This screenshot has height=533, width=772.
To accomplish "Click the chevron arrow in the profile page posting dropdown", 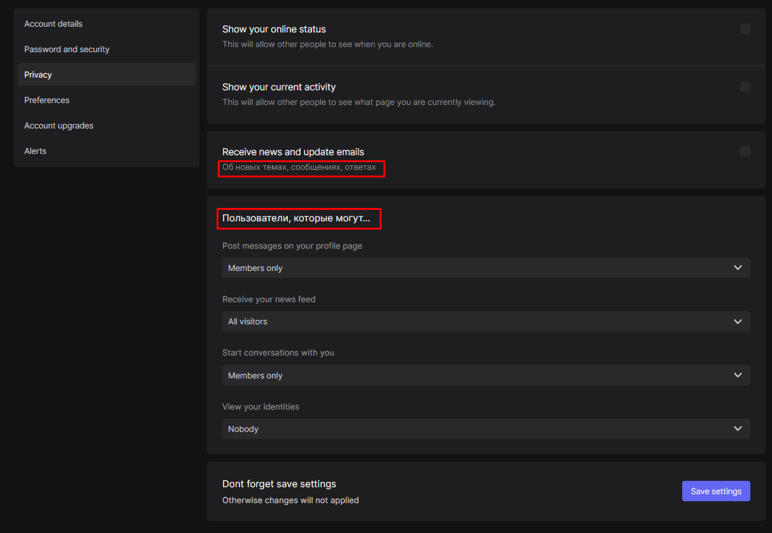I will coord(738,268).
